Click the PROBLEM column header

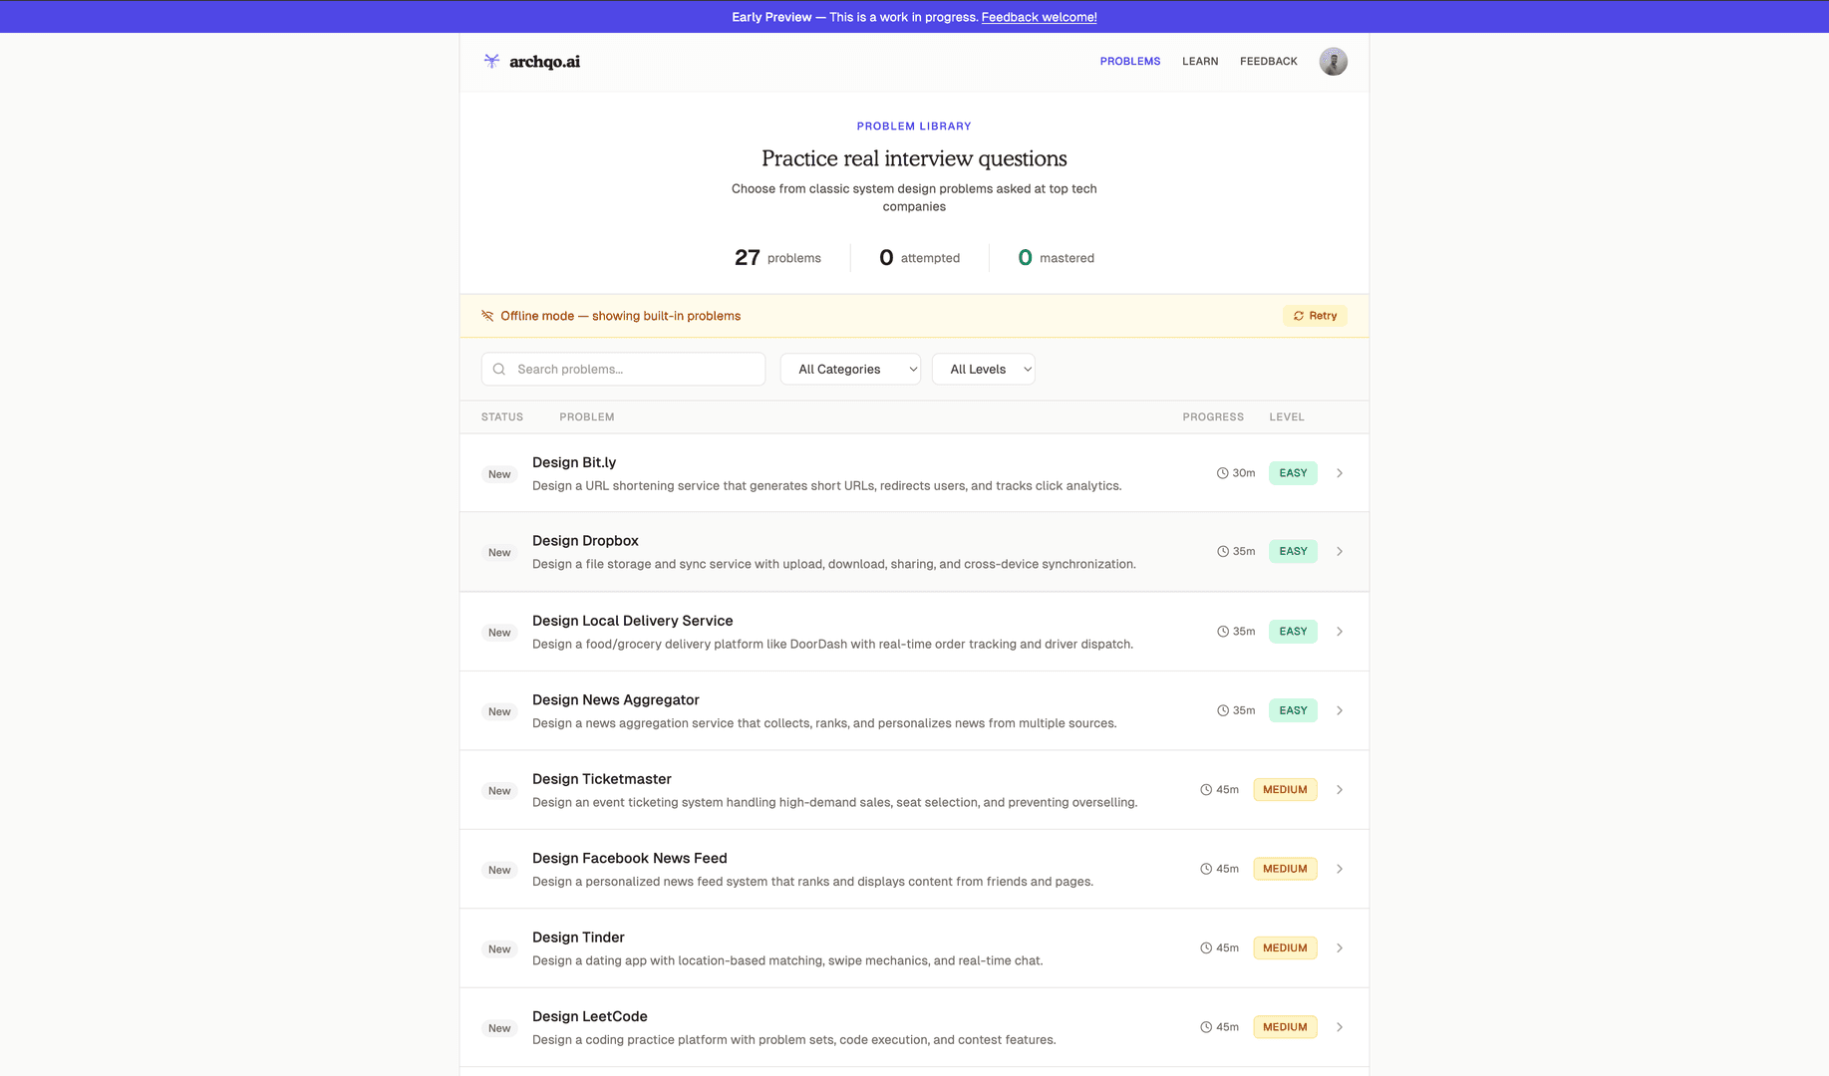(587, 417)
